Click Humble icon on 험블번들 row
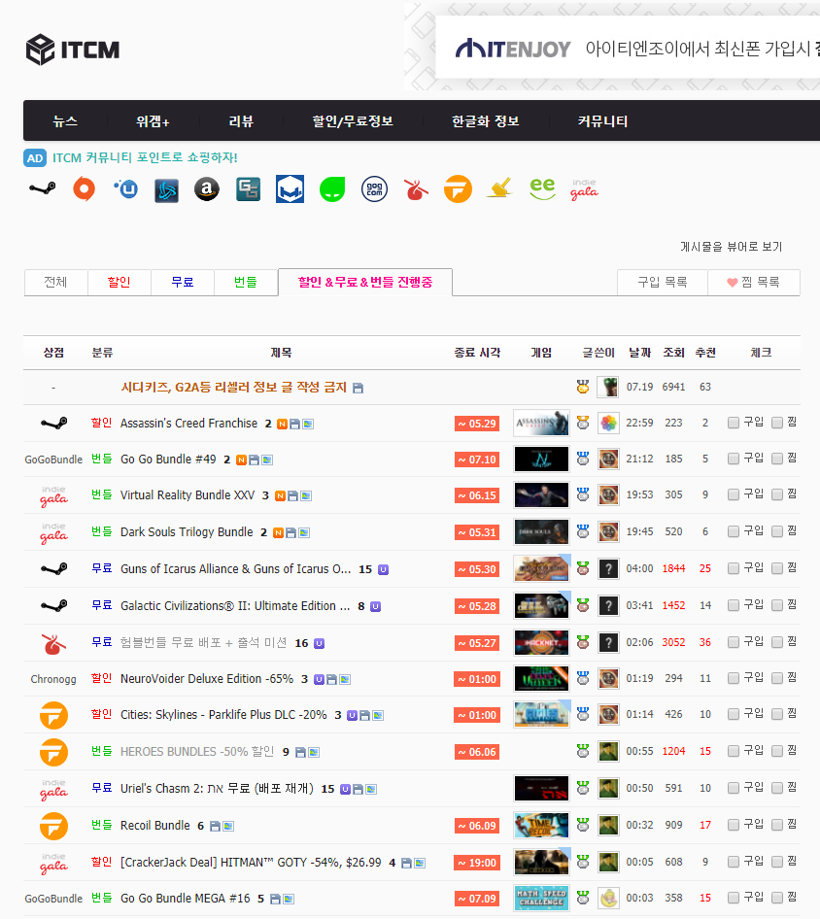This screenshot has width=820, height=919. pos(53,643)
